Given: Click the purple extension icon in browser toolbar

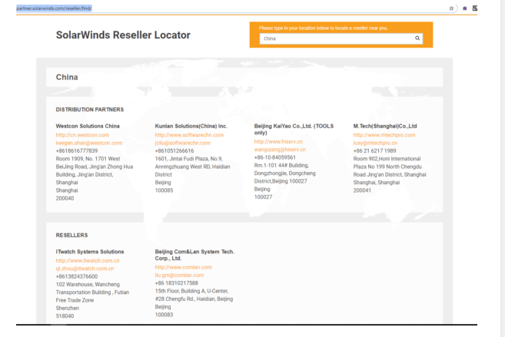Looking at the screenshot, I should tap(465, 8).
